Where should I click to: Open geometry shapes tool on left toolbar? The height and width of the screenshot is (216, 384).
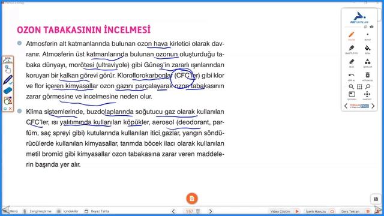8,100
